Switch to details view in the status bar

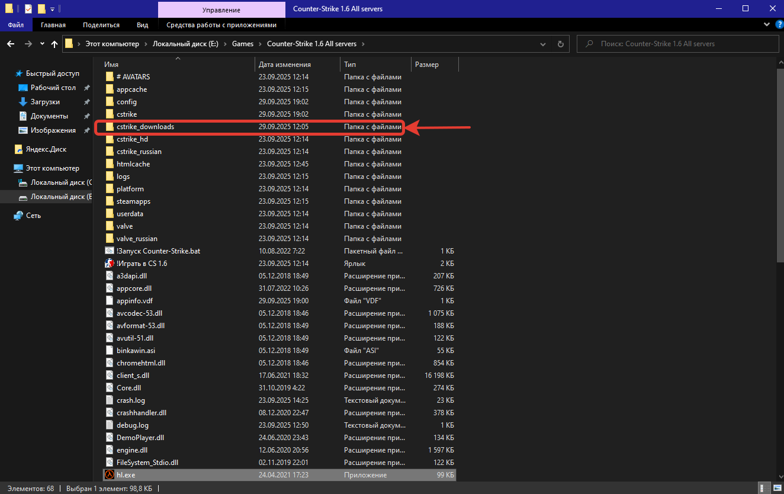point(766,489)
